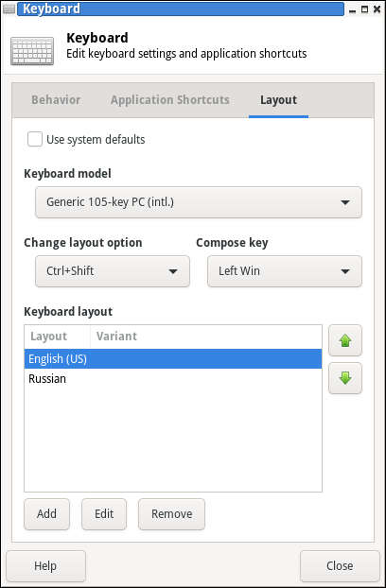Minimize the Keyboard window
Viewport: 386px width, 588px height.
tap(352, 9)
